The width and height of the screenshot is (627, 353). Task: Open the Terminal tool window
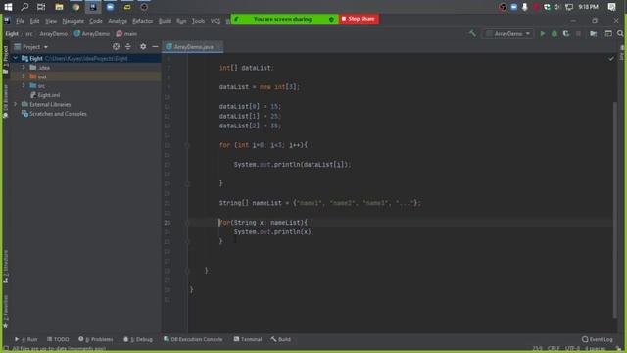point(248,339)
